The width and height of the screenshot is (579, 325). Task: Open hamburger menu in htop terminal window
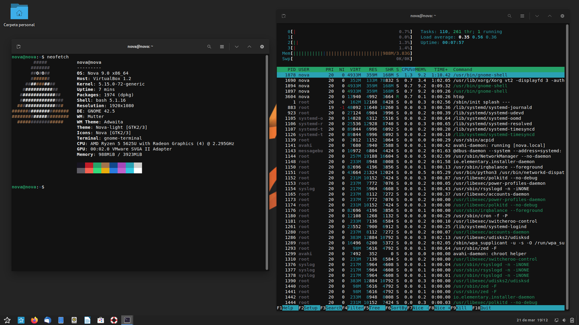(x=522, y=16)
